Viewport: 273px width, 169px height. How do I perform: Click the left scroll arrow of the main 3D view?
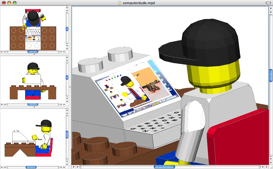tap(73, 166)
